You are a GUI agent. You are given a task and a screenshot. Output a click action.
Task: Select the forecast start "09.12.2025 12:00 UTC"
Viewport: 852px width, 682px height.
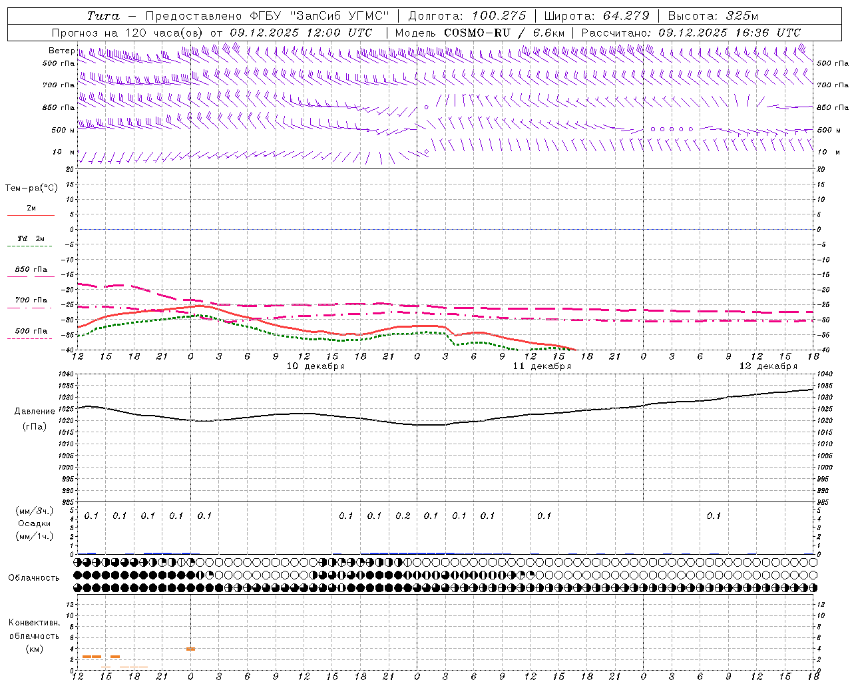click(301, 33)
